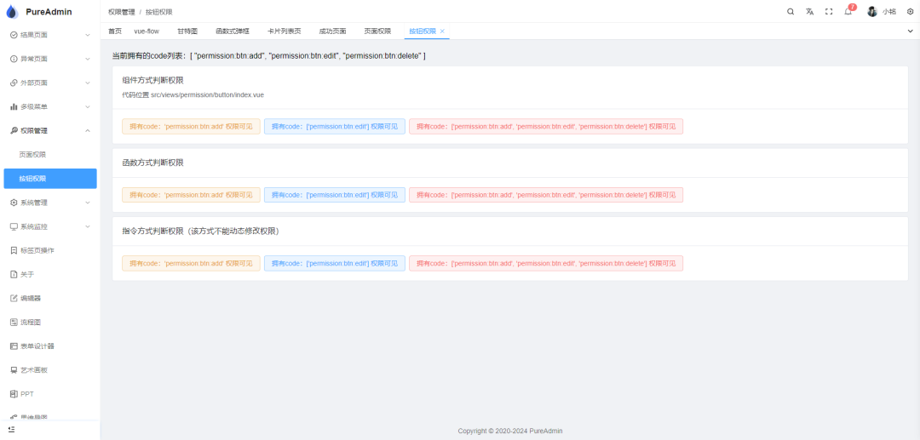Collapse the 权限管理 sidebar menu
Image resolution: width=920 pixels, height=440 pixels.
tap(49, 130)
